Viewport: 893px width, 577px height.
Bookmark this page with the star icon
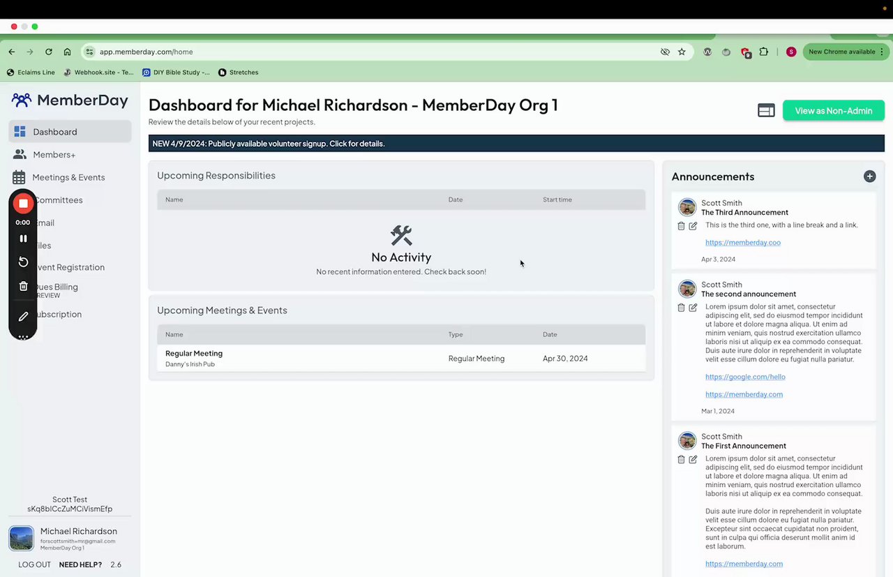point(682,52)
